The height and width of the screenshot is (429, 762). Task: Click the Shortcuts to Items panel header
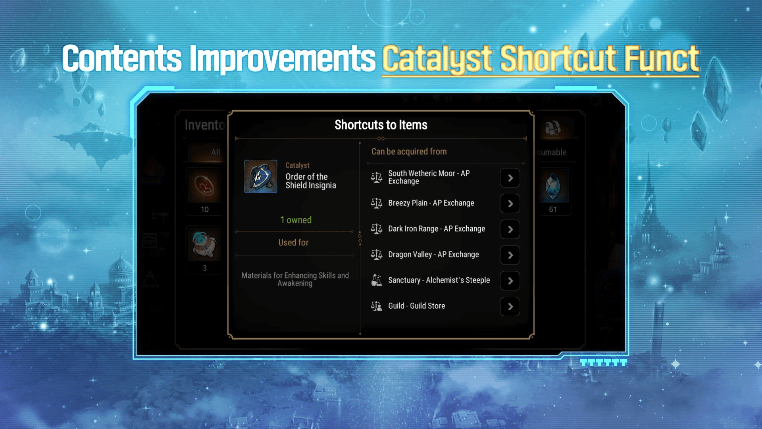point(381,125)
